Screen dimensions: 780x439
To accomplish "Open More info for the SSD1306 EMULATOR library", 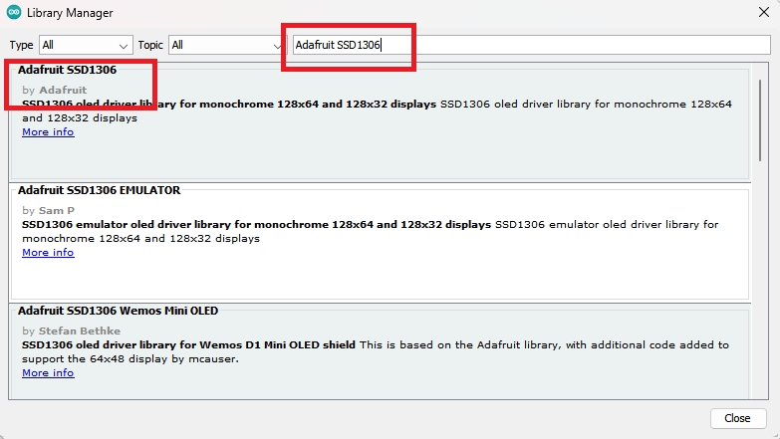I will [48, 253].
